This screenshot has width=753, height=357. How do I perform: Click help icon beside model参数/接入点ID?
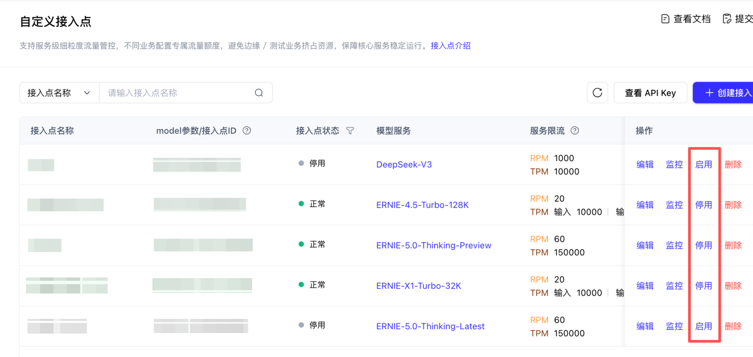tap(247, 131)
